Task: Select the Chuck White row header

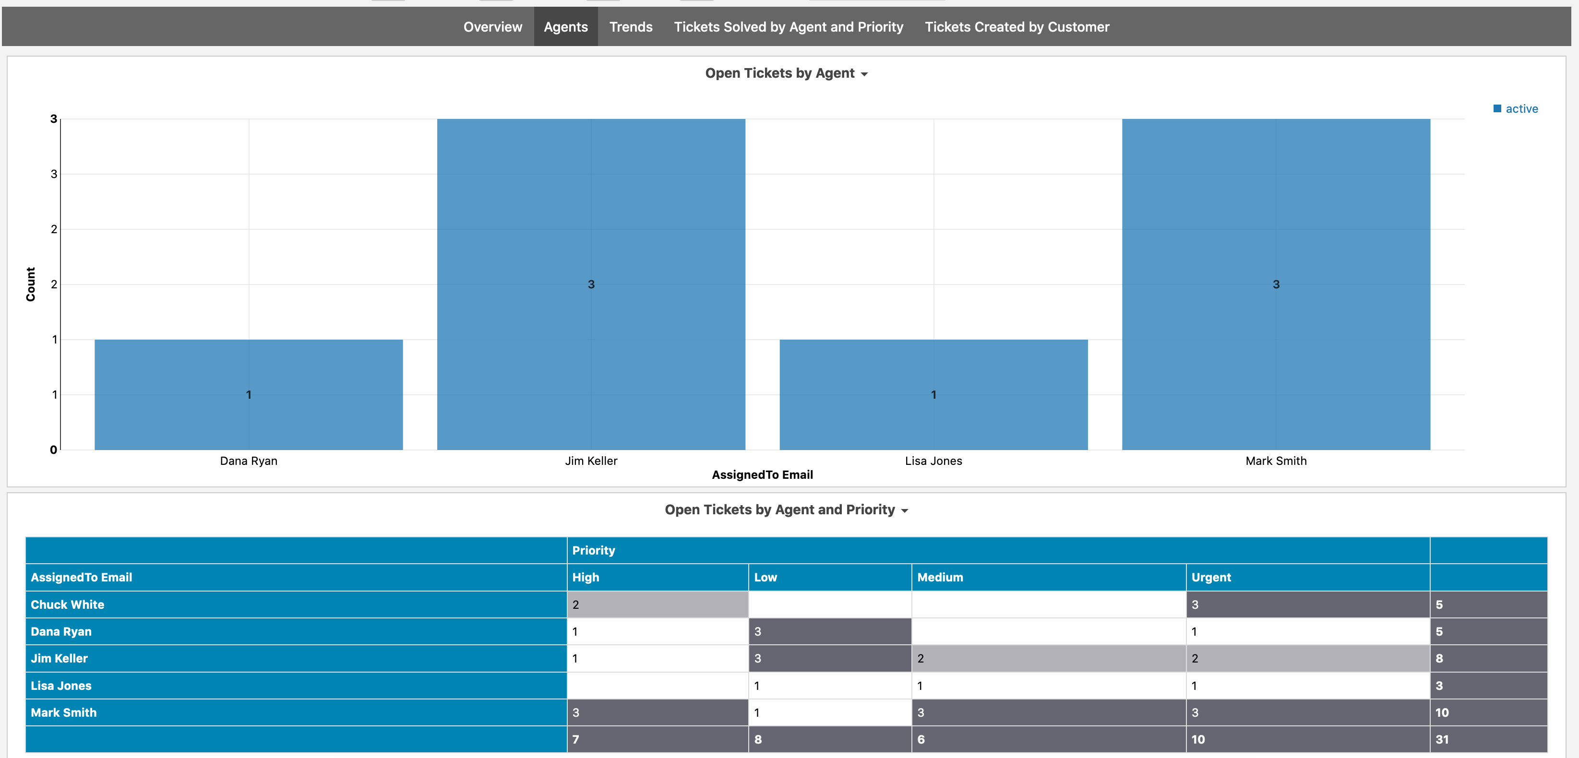Action: pyautogui.click(x=67, y=604)
